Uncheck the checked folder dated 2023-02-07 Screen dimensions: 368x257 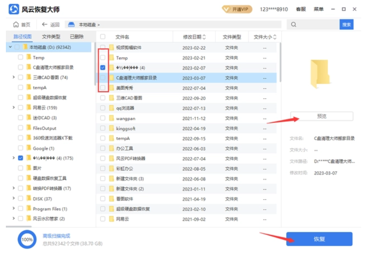[102, 68]
